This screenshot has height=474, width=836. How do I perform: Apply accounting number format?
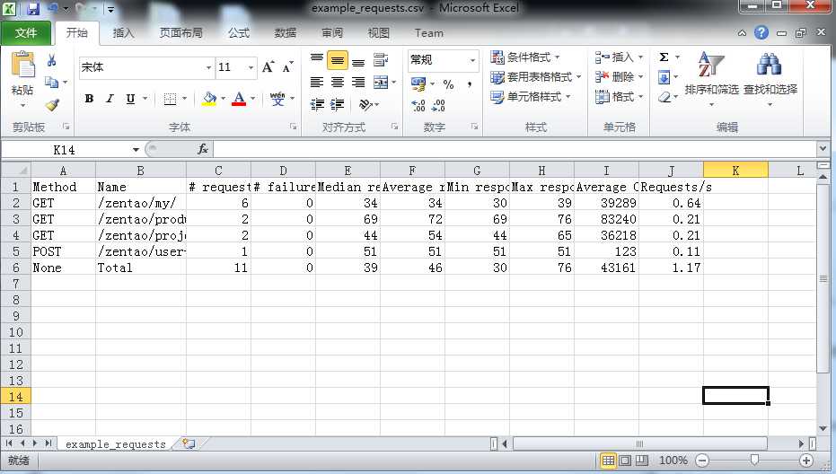tap(418, 83)
